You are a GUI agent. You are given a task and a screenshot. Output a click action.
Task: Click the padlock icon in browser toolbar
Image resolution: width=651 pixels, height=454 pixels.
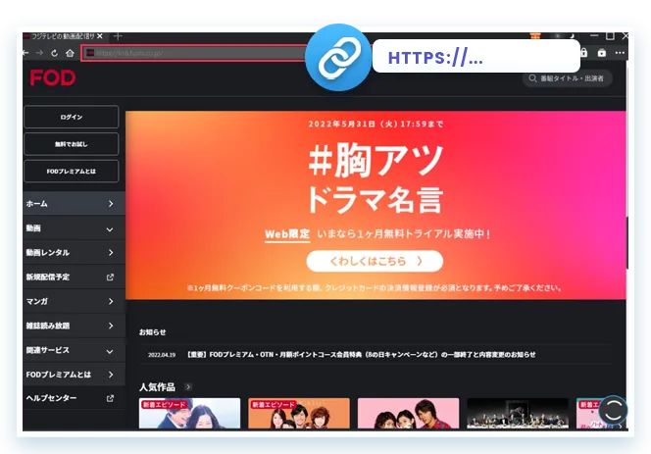click(584, 53)
